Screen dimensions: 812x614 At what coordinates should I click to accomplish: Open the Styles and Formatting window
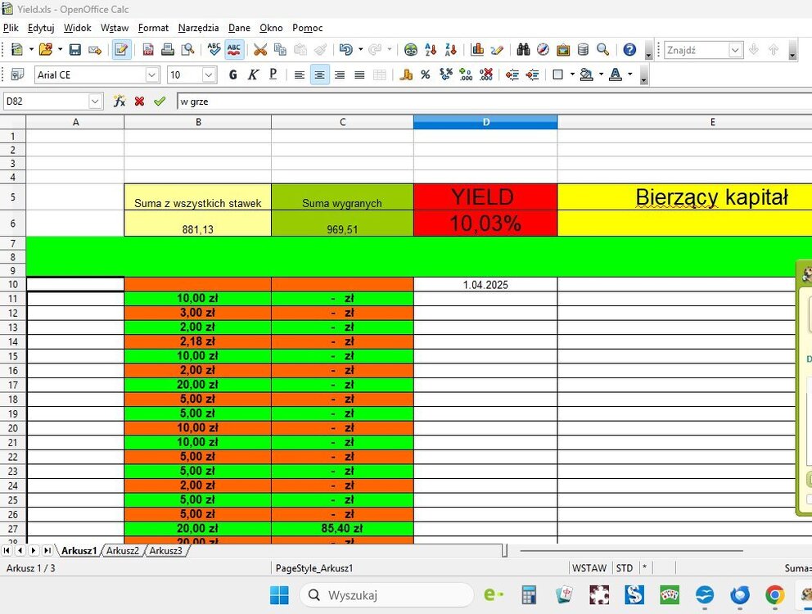point(17,75)
